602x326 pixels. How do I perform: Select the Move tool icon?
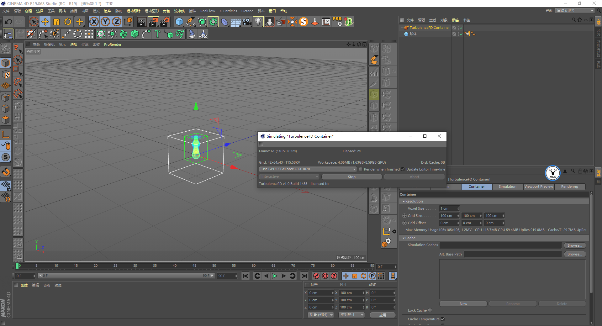45,22
